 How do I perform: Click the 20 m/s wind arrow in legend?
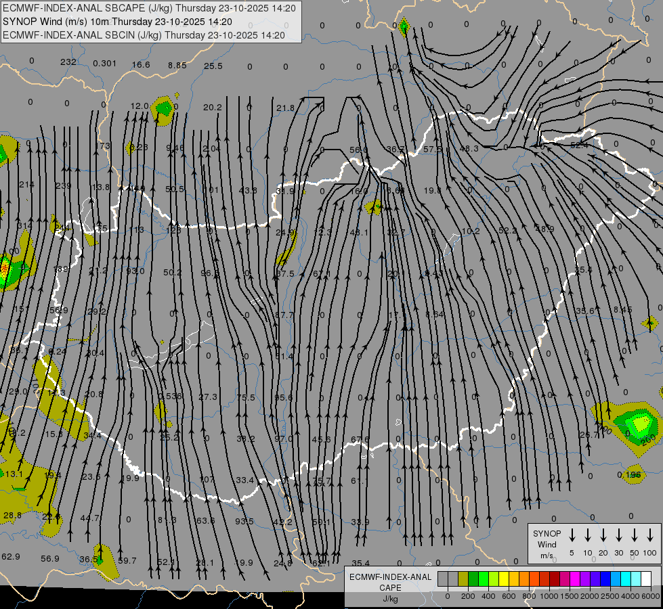pyautogui.click(x=603, y=535)
